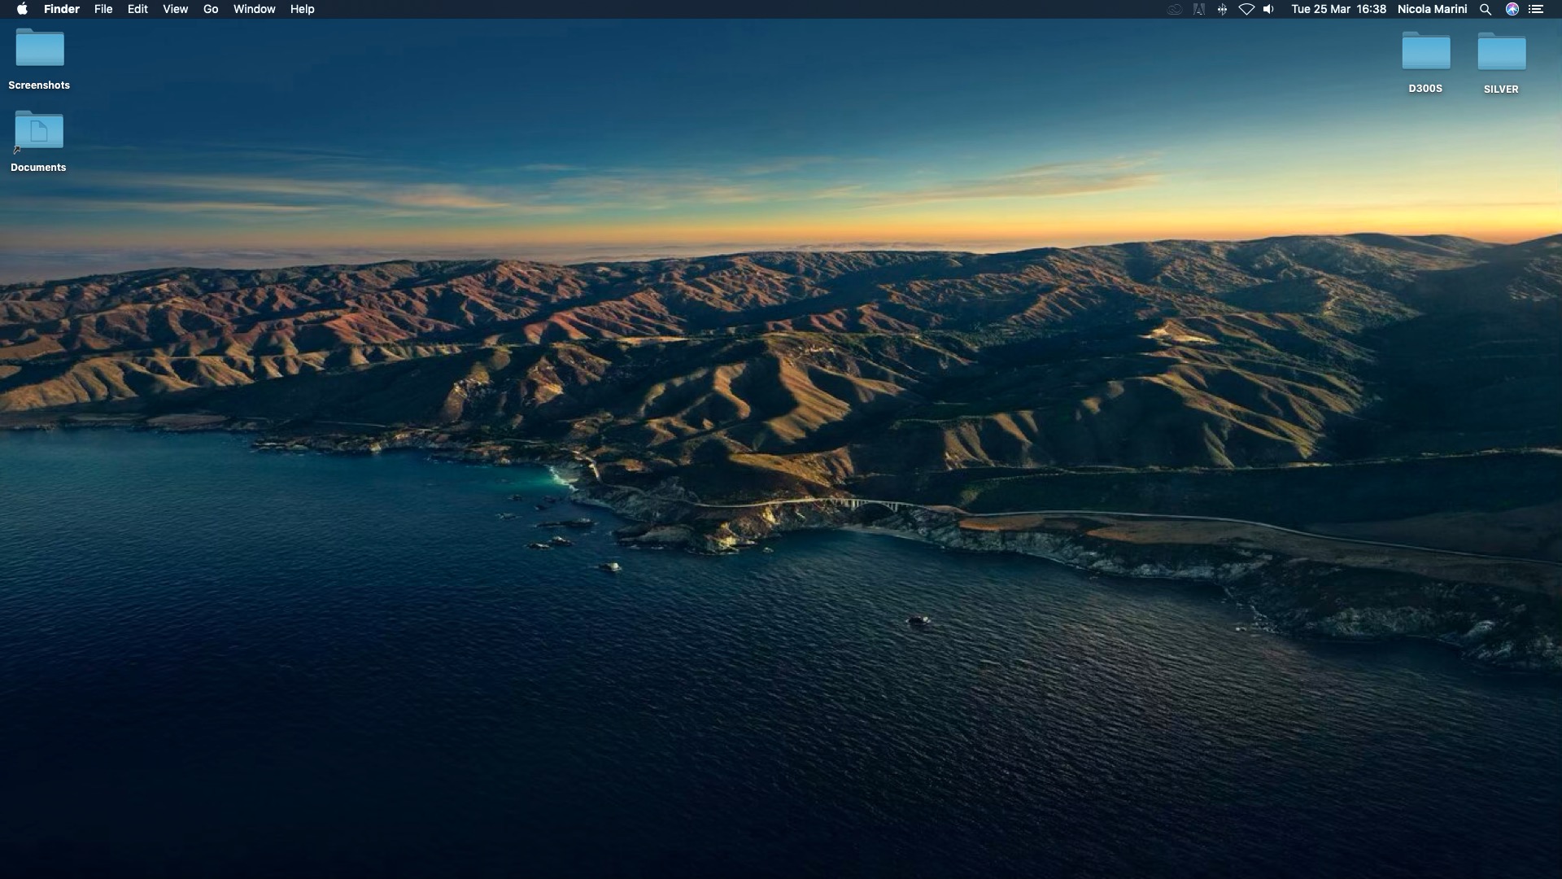
Task: Open the File menu
Action: (103, 9)
